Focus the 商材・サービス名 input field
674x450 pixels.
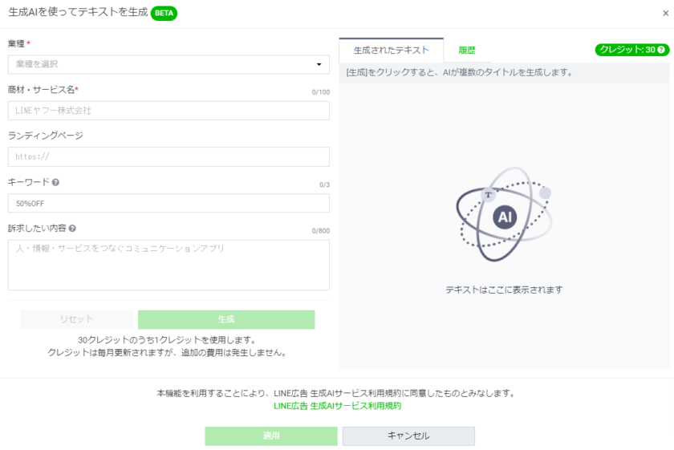coord(168,111)
